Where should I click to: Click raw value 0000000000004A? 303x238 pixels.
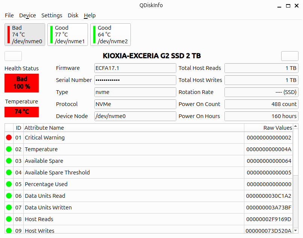(269, 149)
